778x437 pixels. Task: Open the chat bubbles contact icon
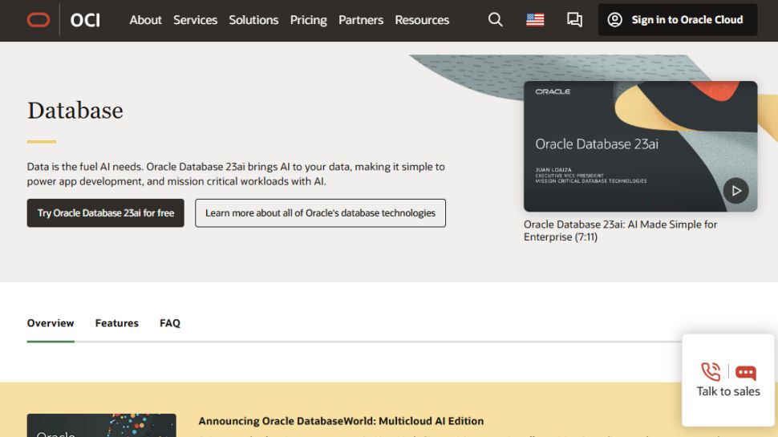click(x=574, y=20)
